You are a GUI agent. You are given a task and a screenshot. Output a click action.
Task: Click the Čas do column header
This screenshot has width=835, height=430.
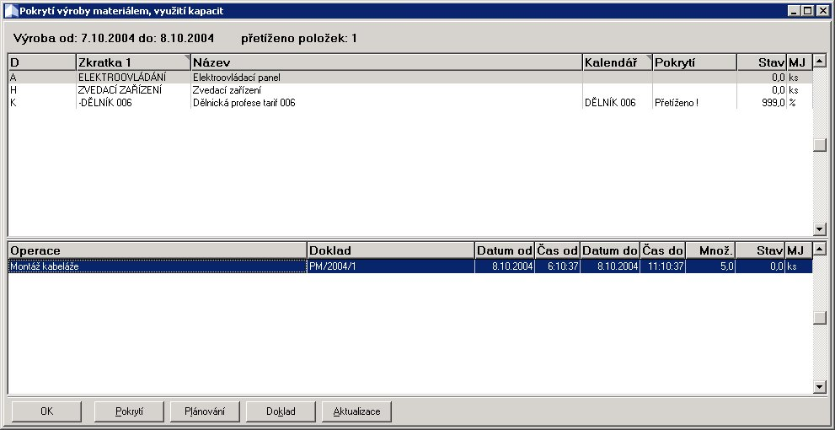663,250
